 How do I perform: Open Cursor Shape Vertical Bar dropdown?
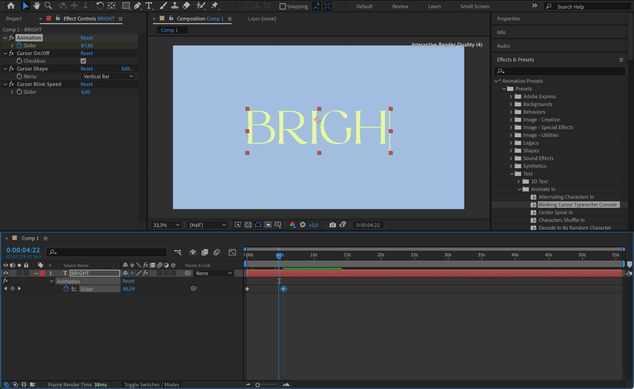tap(108, 76)
